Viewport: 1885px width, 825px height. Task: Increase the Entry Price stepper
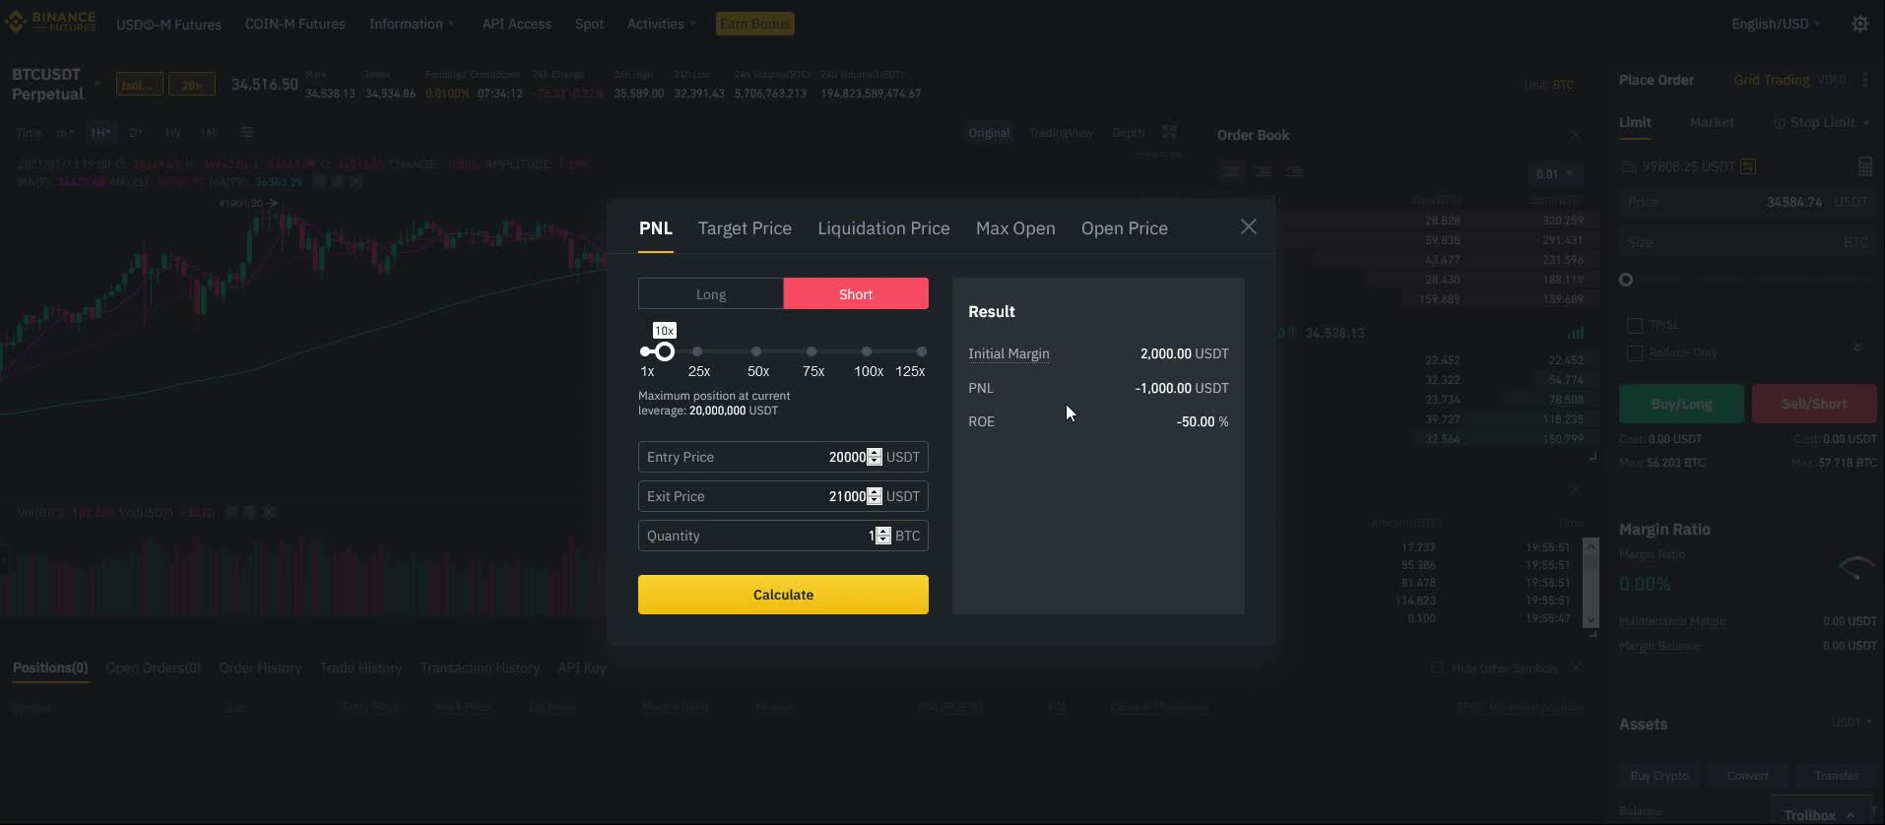click(x=875, y=453)
